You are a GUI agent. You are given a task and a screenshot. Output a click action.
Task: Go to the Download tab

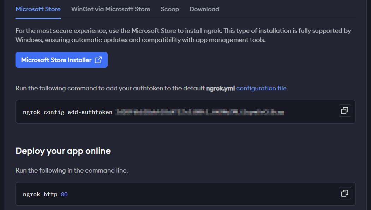[x=204, y=9]
